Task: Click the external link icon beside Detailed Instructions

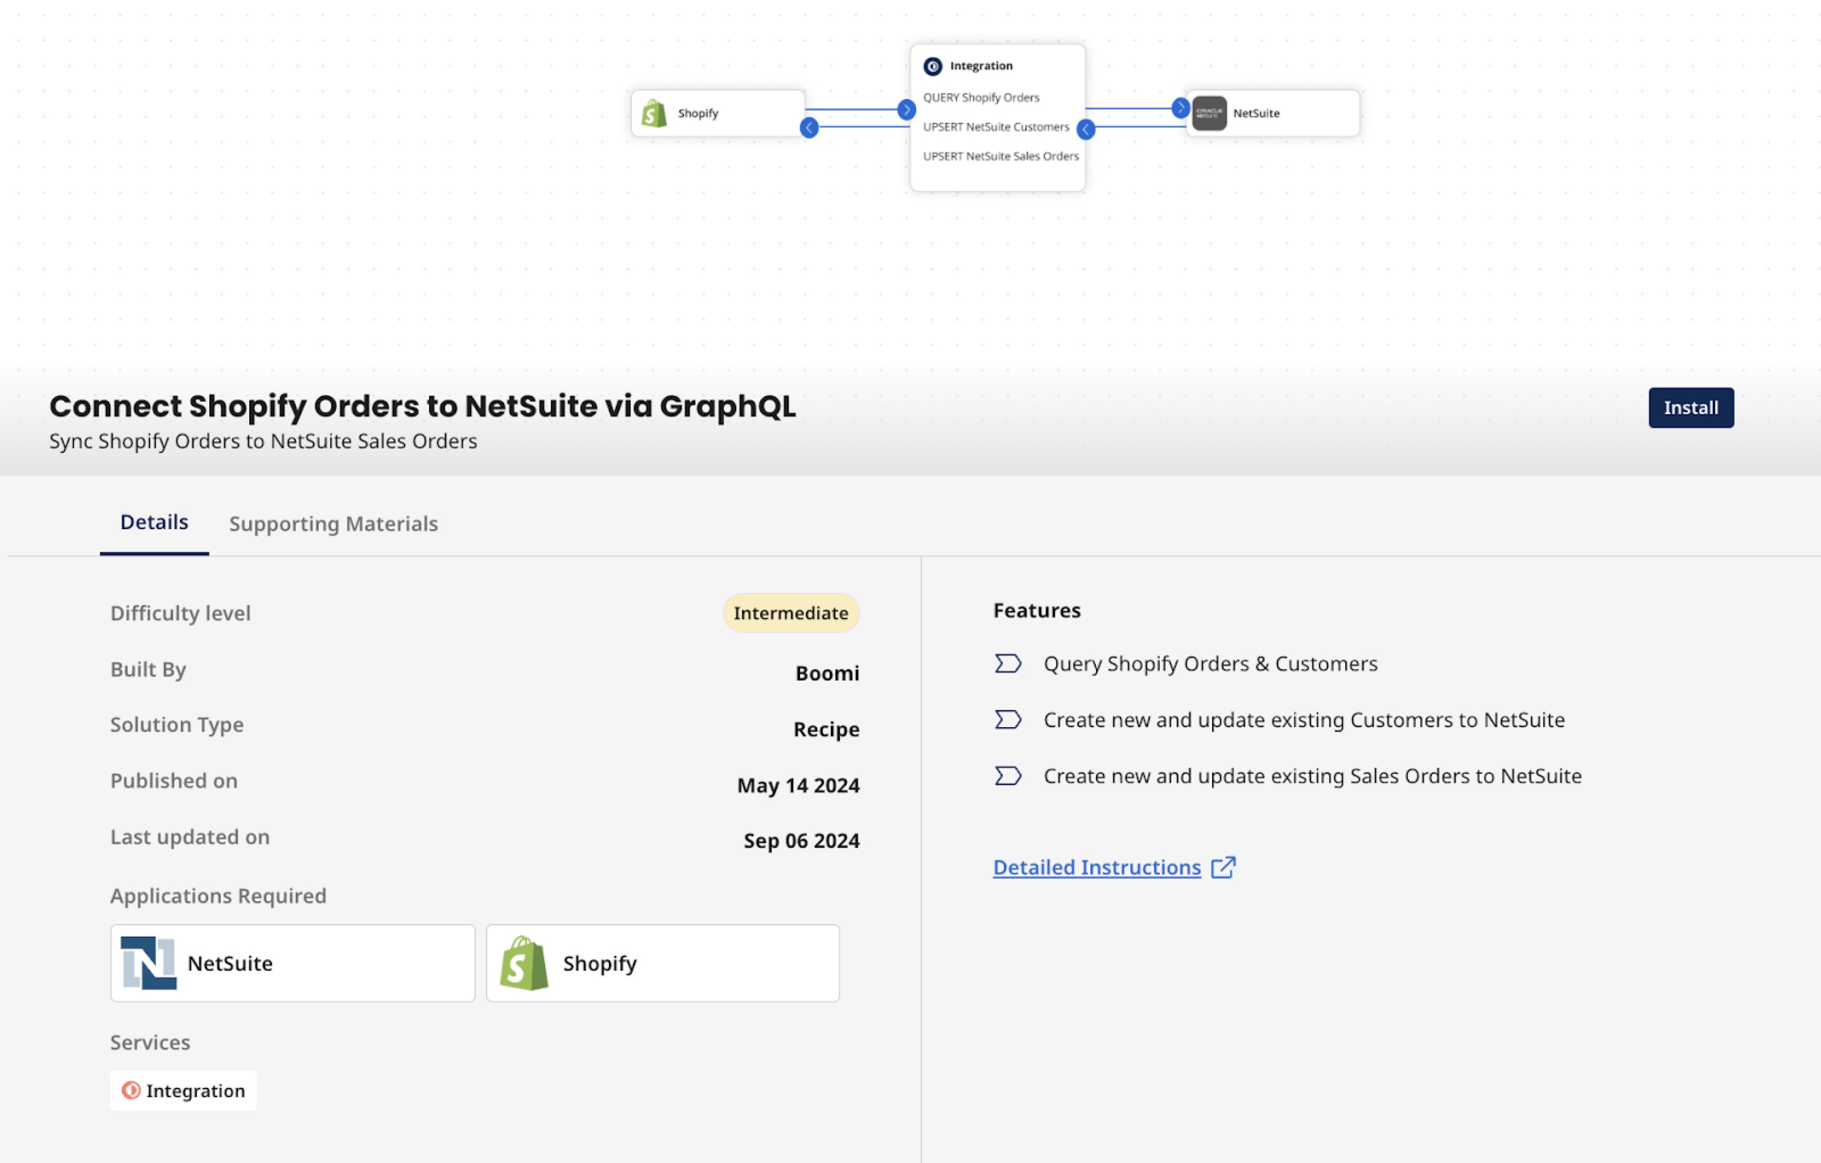Action: pos(1223,867)
